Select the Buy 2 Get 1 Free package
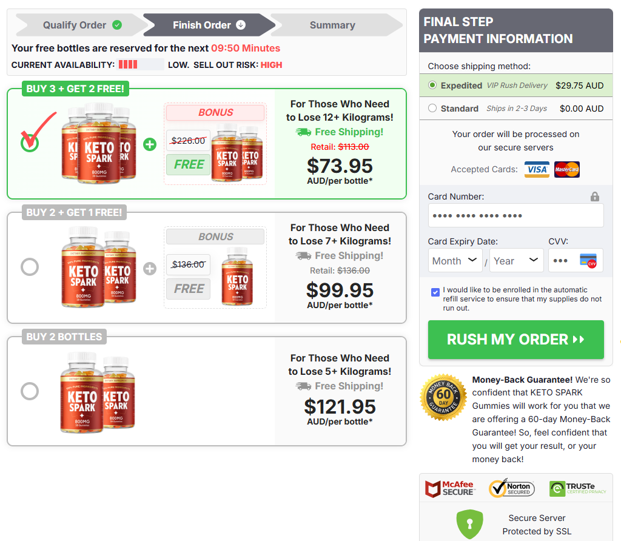This screenshot has height=541, width=621. point(30,267)
